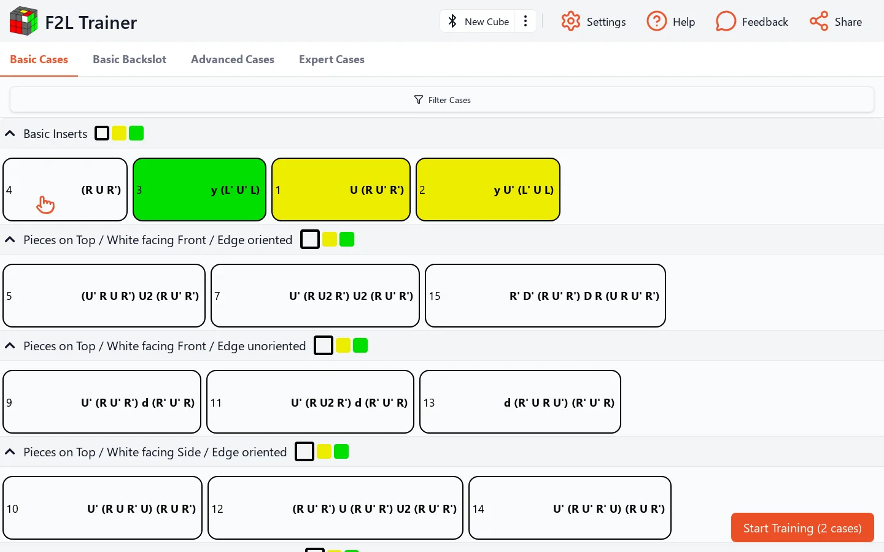Set Side / Edge oriented group to yellow
Screen dimensions: 884x552
[x=324, y=451]
